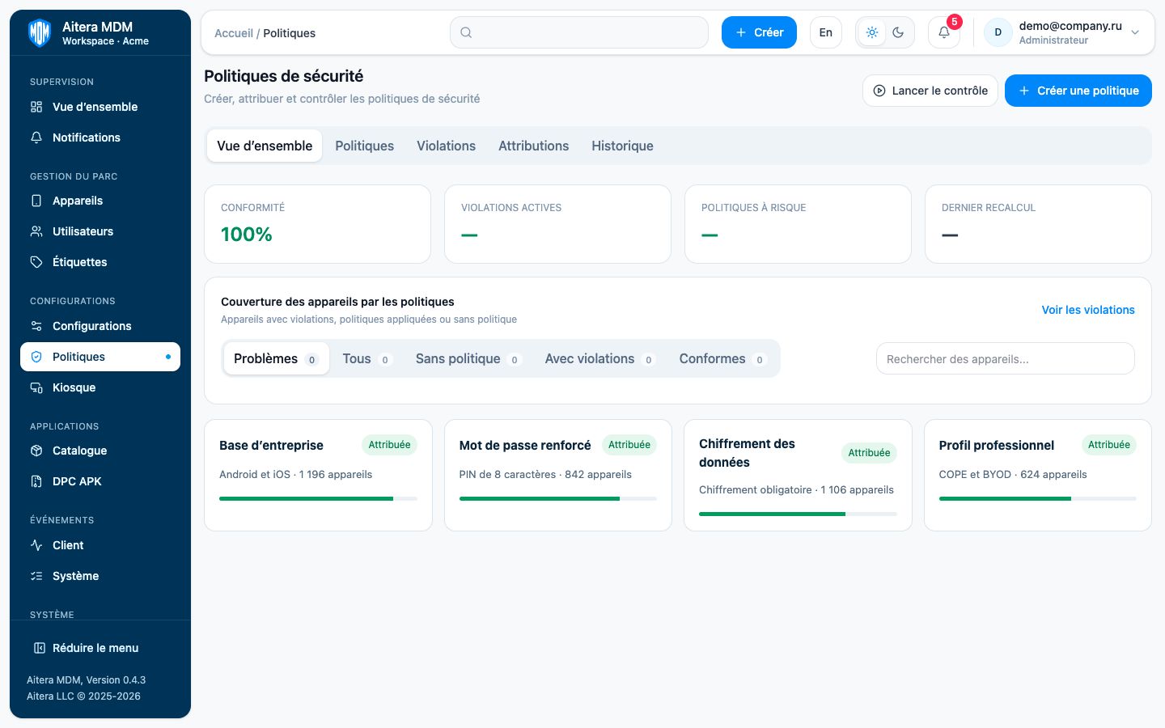Click the search magnifier icon
The image size is (1165, 728).
click(x=466, y=32)
